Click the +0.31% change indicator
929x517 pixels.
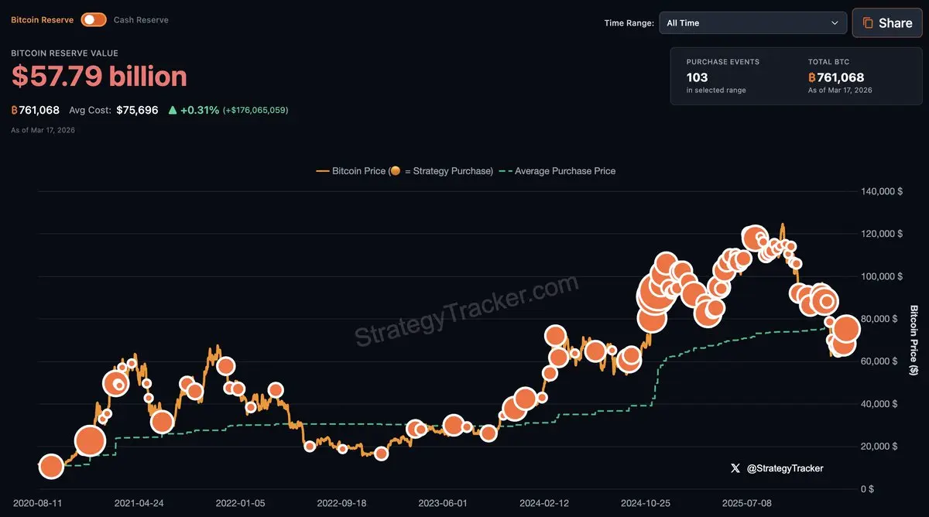194,110
